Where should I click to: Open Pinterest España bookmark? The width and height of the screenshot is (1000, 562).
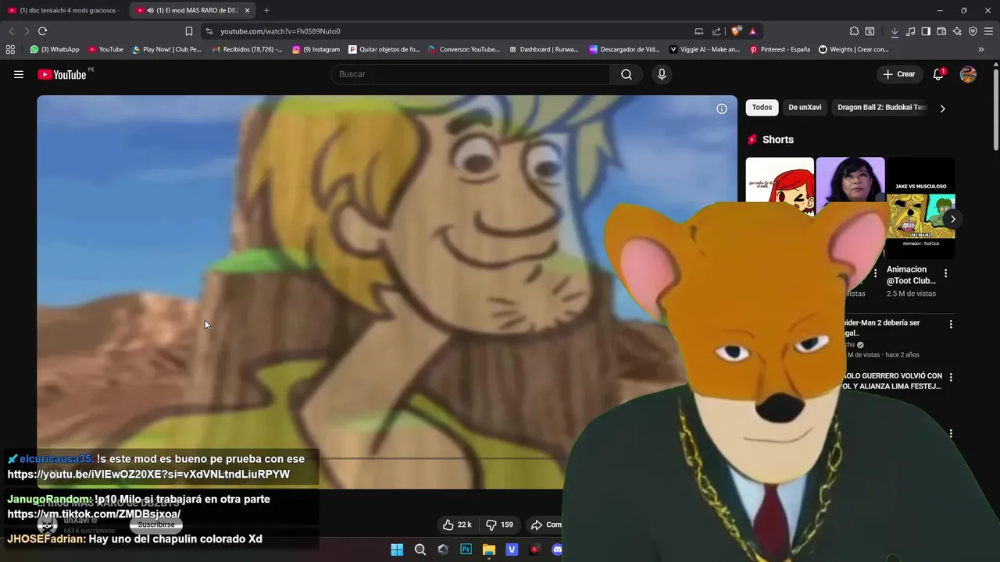point(780,49)
